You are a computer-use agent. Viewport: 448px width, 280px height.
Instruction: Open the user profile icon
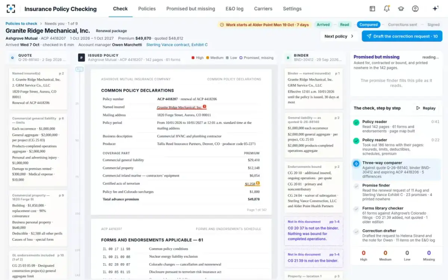(x=415, y=9)
